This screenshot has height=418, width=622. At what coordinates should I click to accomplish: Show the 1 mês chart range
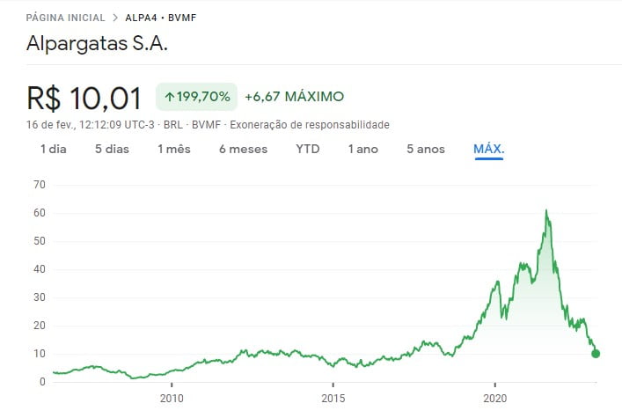pos(174,149)
